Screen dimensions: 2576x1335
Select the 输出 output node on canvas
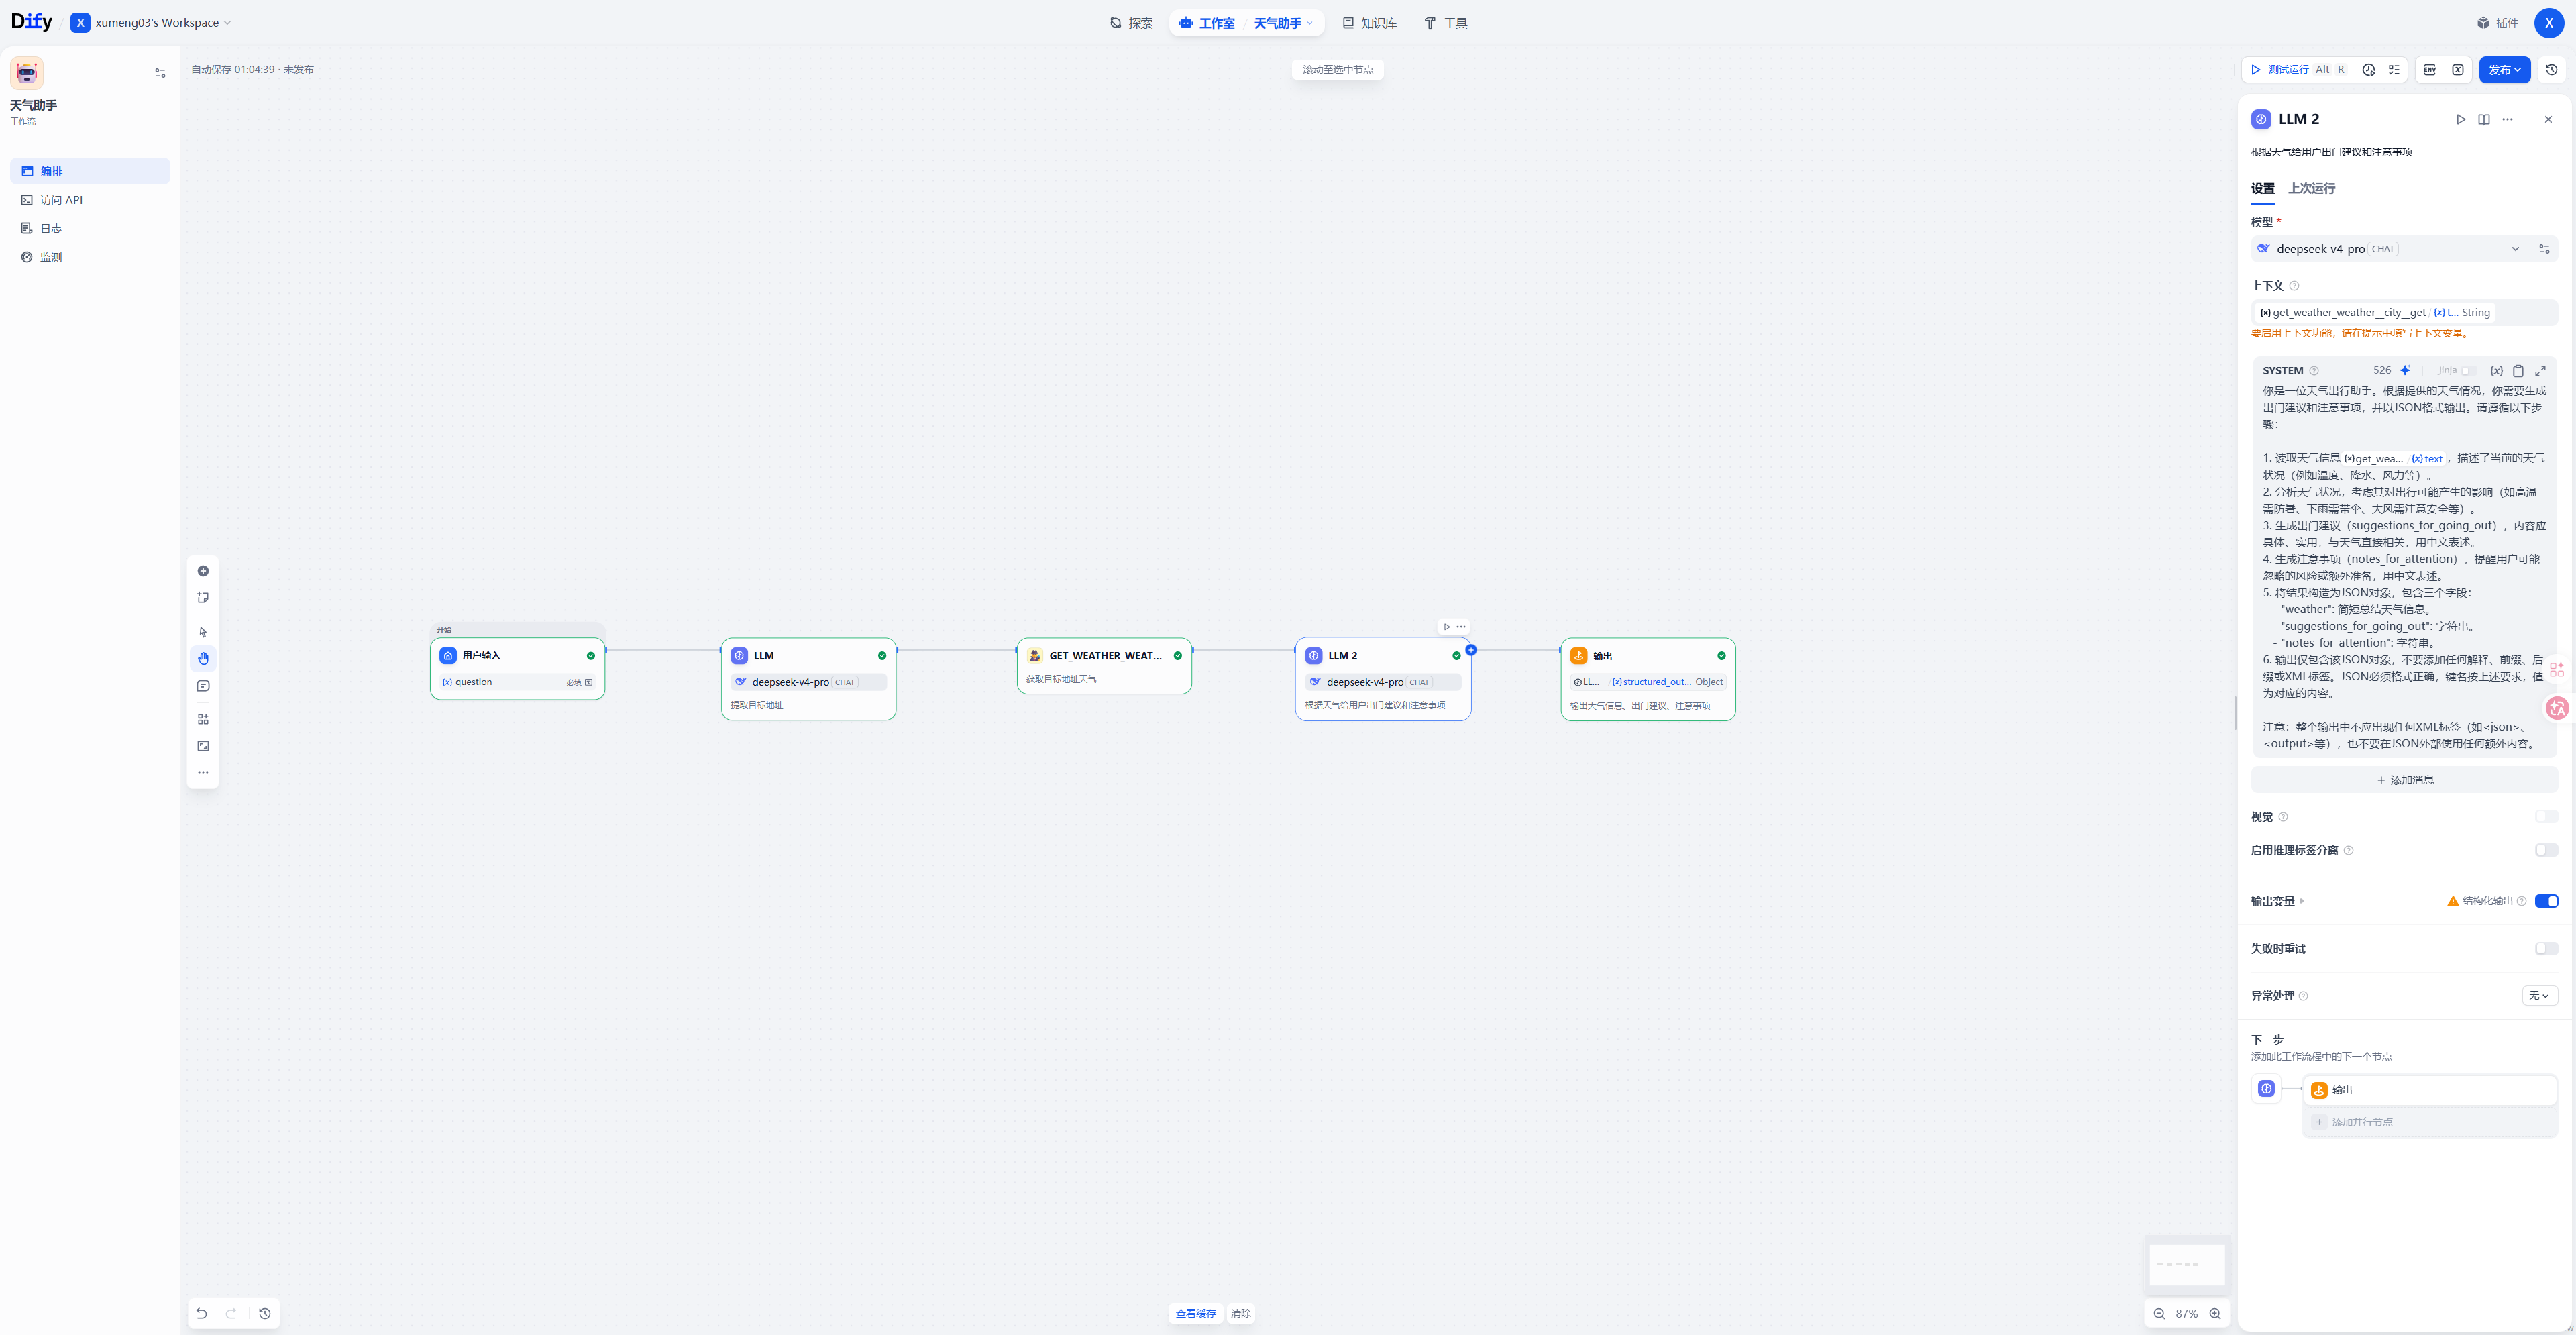(x=1647, y=679)
